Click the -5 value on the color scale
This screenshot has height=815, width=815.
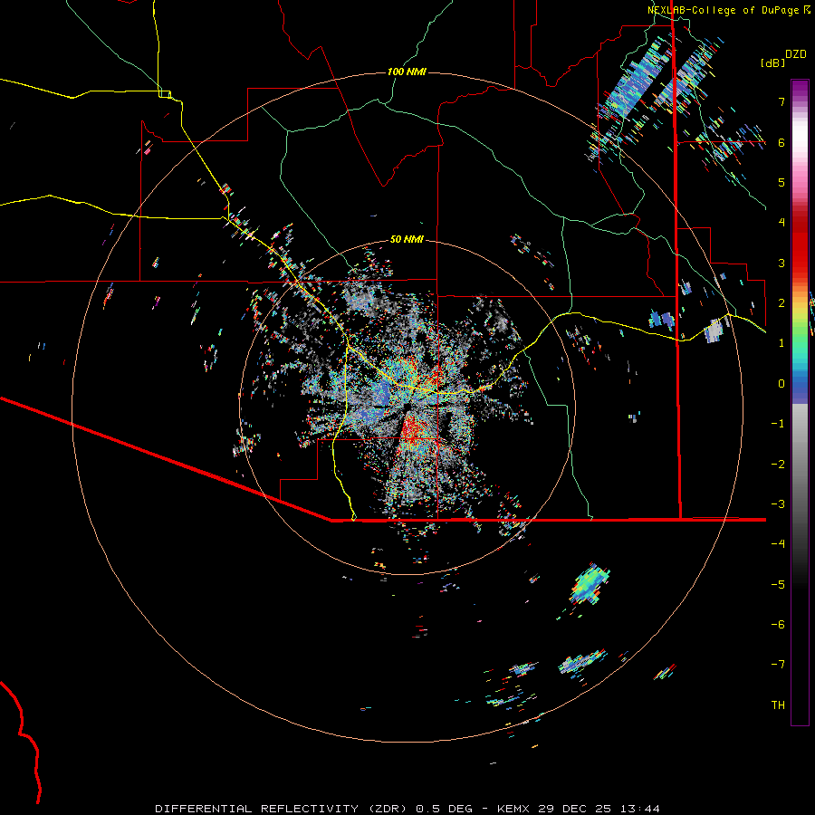coord(778,585)
